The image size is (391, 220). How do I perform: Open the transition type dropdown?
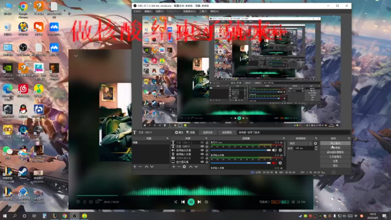[300, 143]
